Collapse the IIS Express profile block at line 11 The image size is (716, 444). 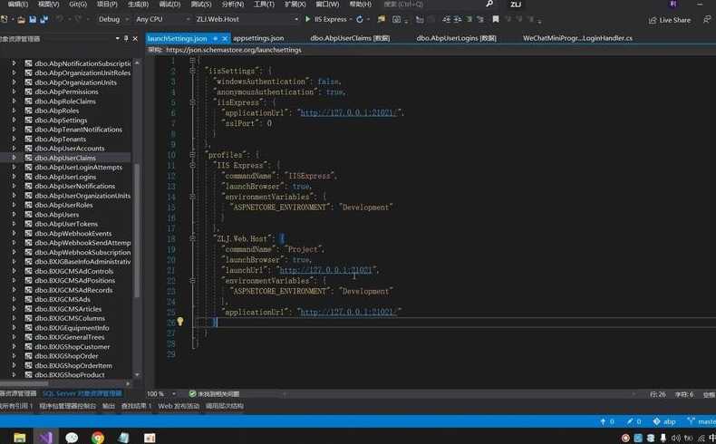pyautogui.click(x=192, y=165)
